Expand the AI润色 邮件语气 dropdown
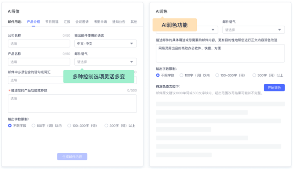Image resolution: width=293 pixels, height=169 pixels. click(253, 30)
